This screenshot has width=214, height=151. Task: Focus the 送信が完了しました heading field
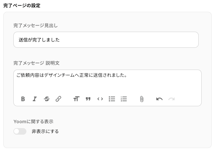tap(106, 40)
